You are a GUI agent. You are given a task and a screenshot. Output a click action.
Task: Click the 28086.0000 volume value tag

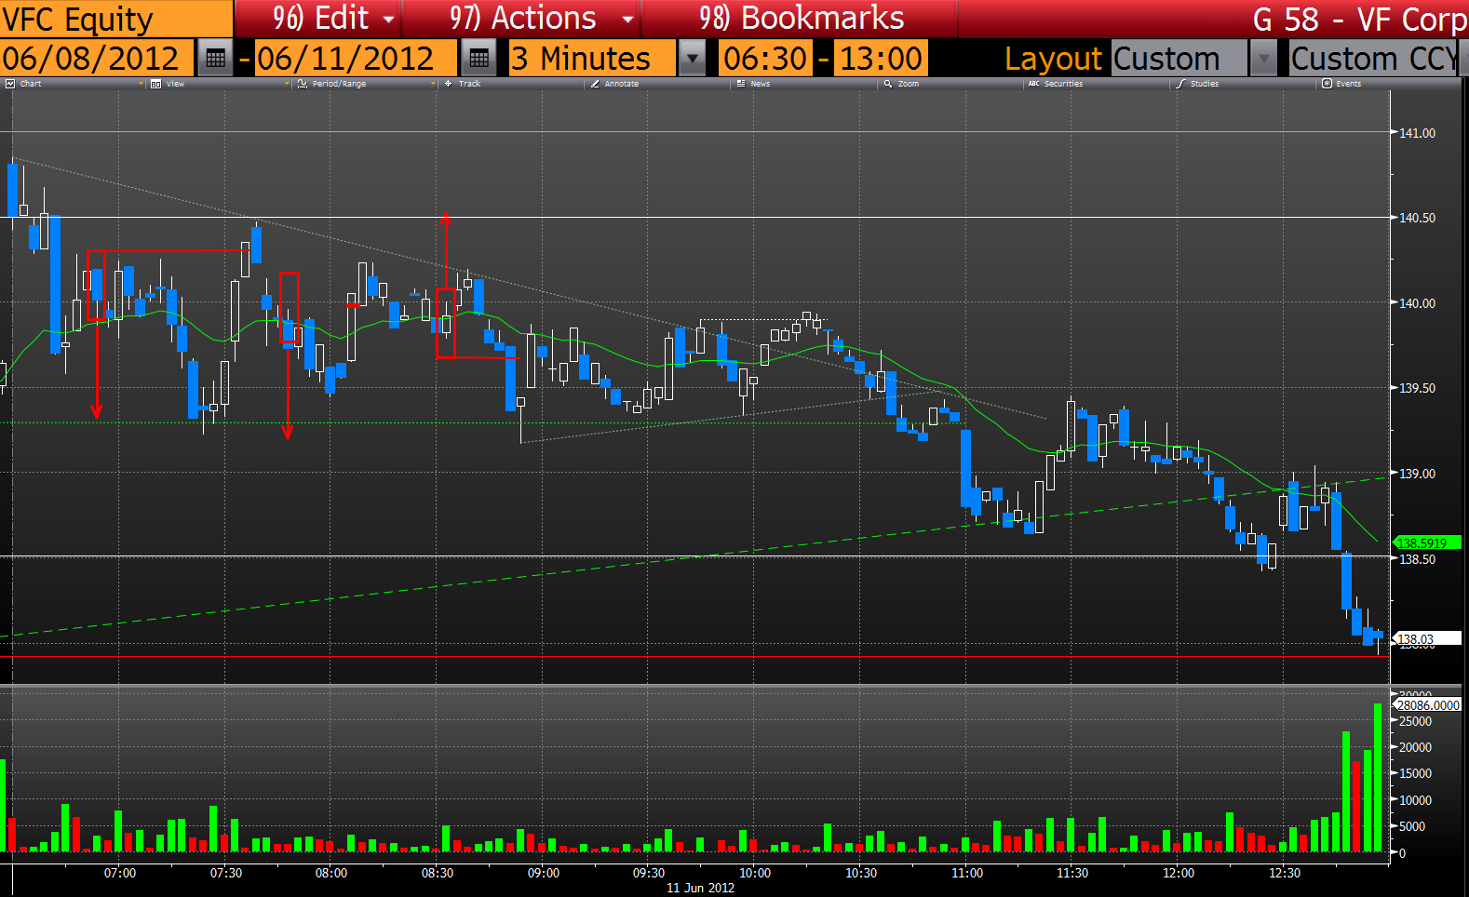click(1426, 705)
